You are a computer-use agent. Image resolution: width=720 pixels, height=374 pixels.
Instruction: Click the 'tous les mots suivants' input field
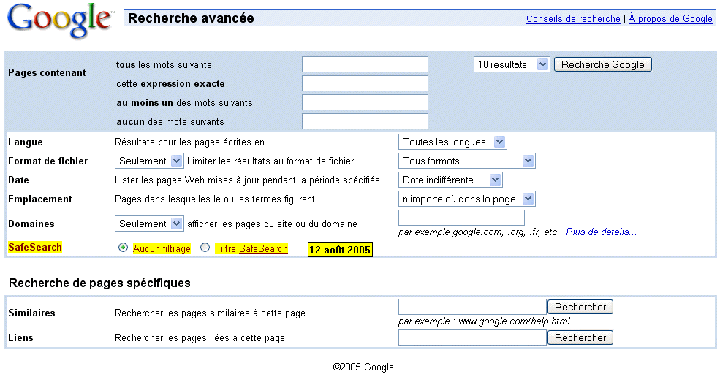[365, 64]
